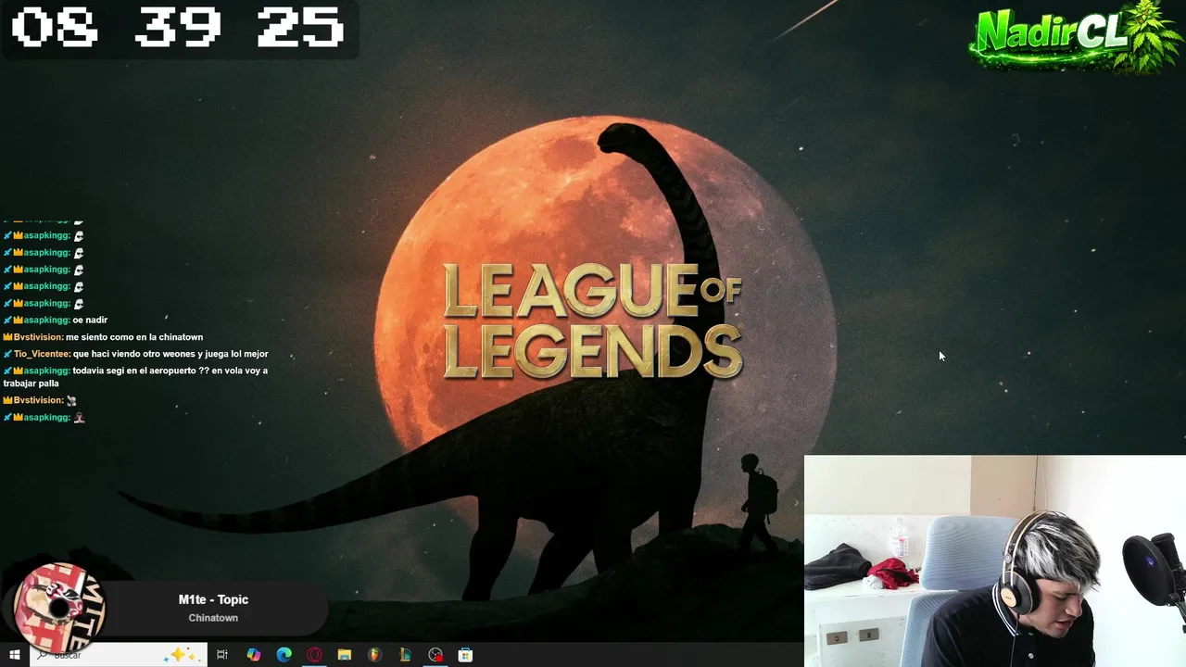
Task: Open the Windows Start menu
Action: [14, 655]
